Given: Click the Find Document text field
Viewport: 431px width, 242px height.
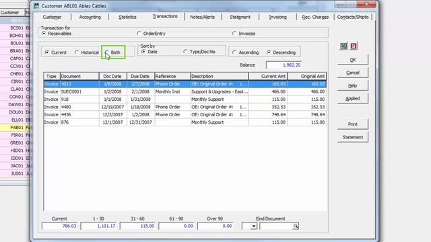Looking at the screenshot, I should (276, 226).
